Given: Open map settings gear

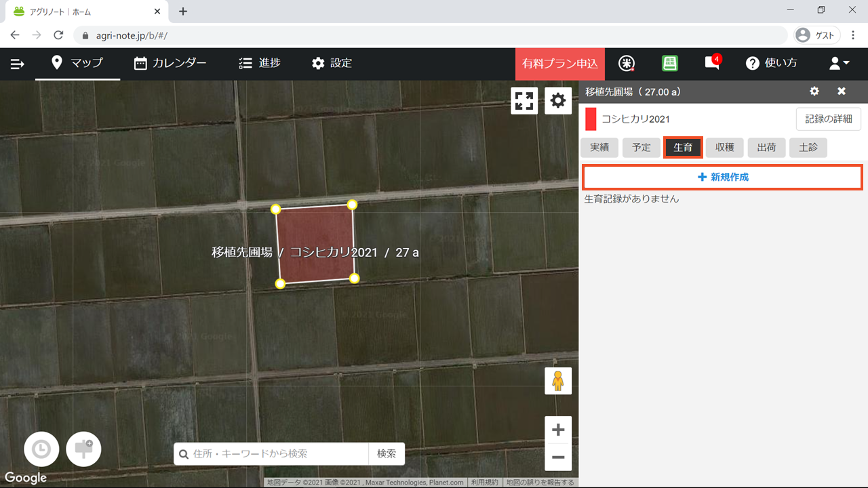Looking at the screenshot, I should tap(558, 101).
